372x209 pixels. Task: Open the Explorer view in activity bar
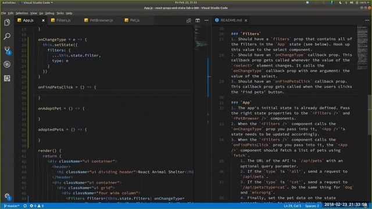coord(7,23)
